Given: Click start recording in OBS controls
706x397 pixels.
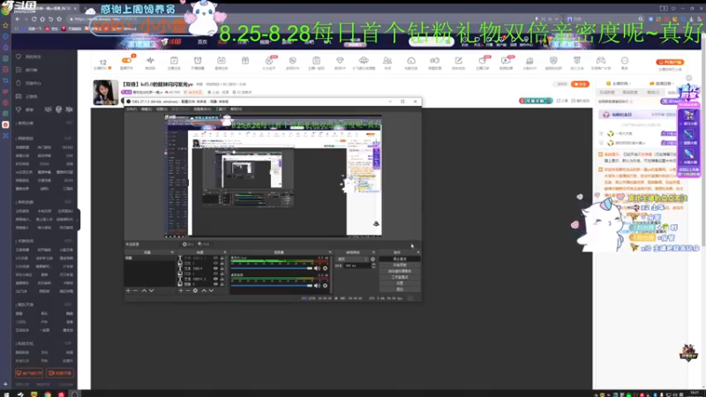Looking at the screenshot, I should 400,266.
